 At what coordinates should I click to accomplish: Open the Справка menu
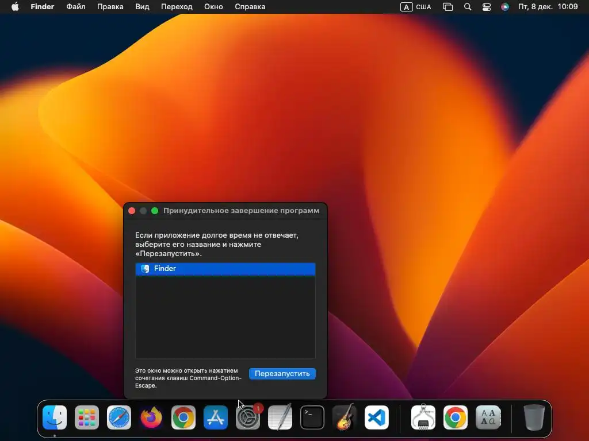[x=250, y=7]
